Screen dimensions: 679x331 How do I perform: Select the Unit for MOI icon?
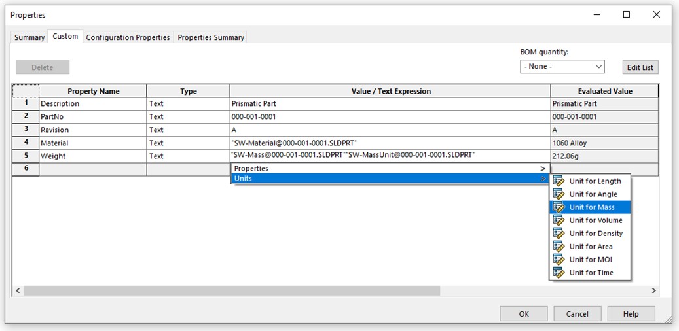coord(559,260)
